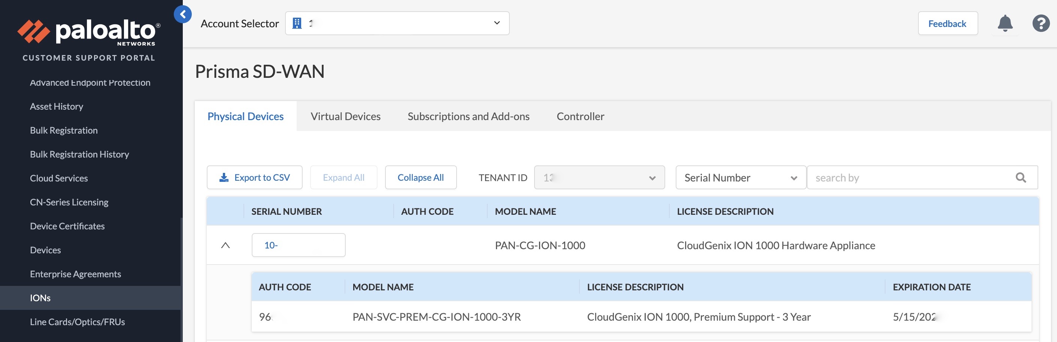Collapse the PAN-CG-ION-1000 device row
The height and width of the screenshot is (342, 1057).
click(225, 245)
